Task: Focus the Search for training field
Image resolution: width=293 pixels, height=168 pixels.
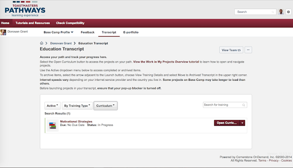Action: click(x=223, y=105)
